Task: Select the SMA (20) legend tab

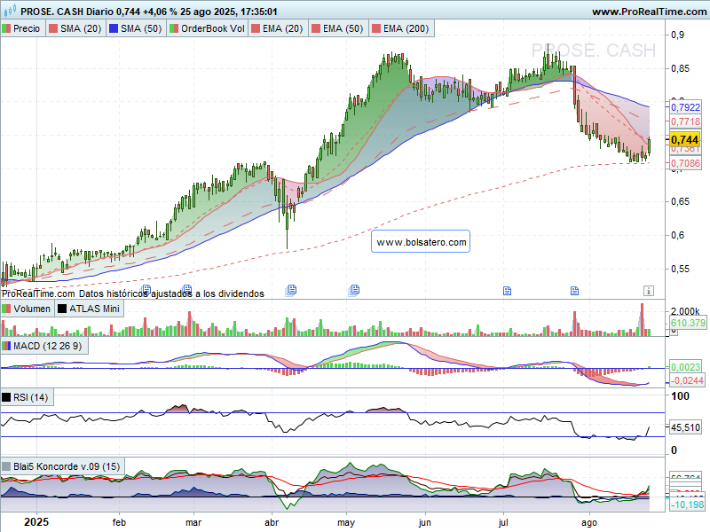Action: [x=74, y=28]
